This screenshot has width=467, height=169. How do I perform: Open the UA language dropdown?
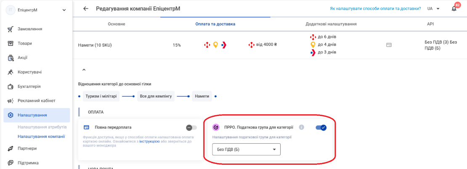tap(433, 9)
